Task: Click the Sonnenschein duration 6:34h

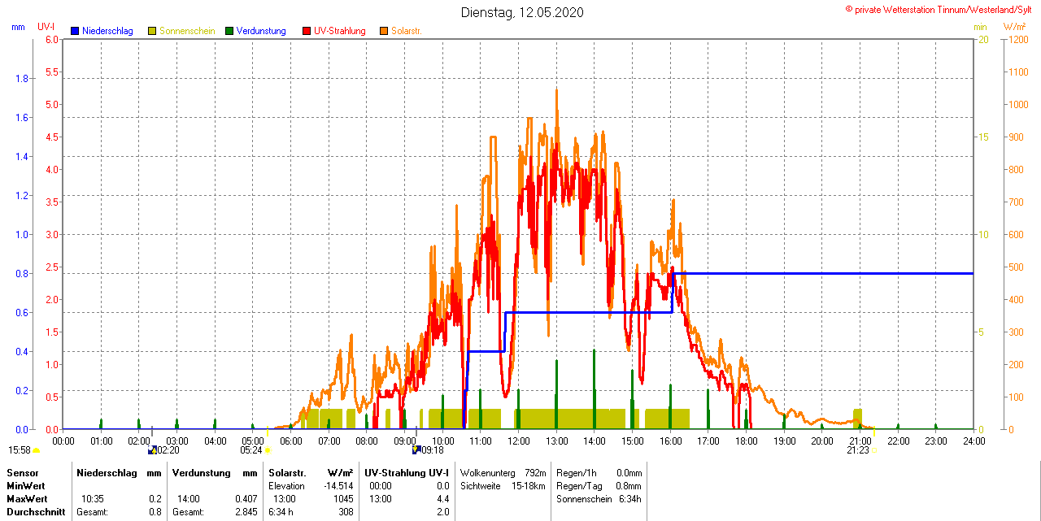Action: coord(629,498)
